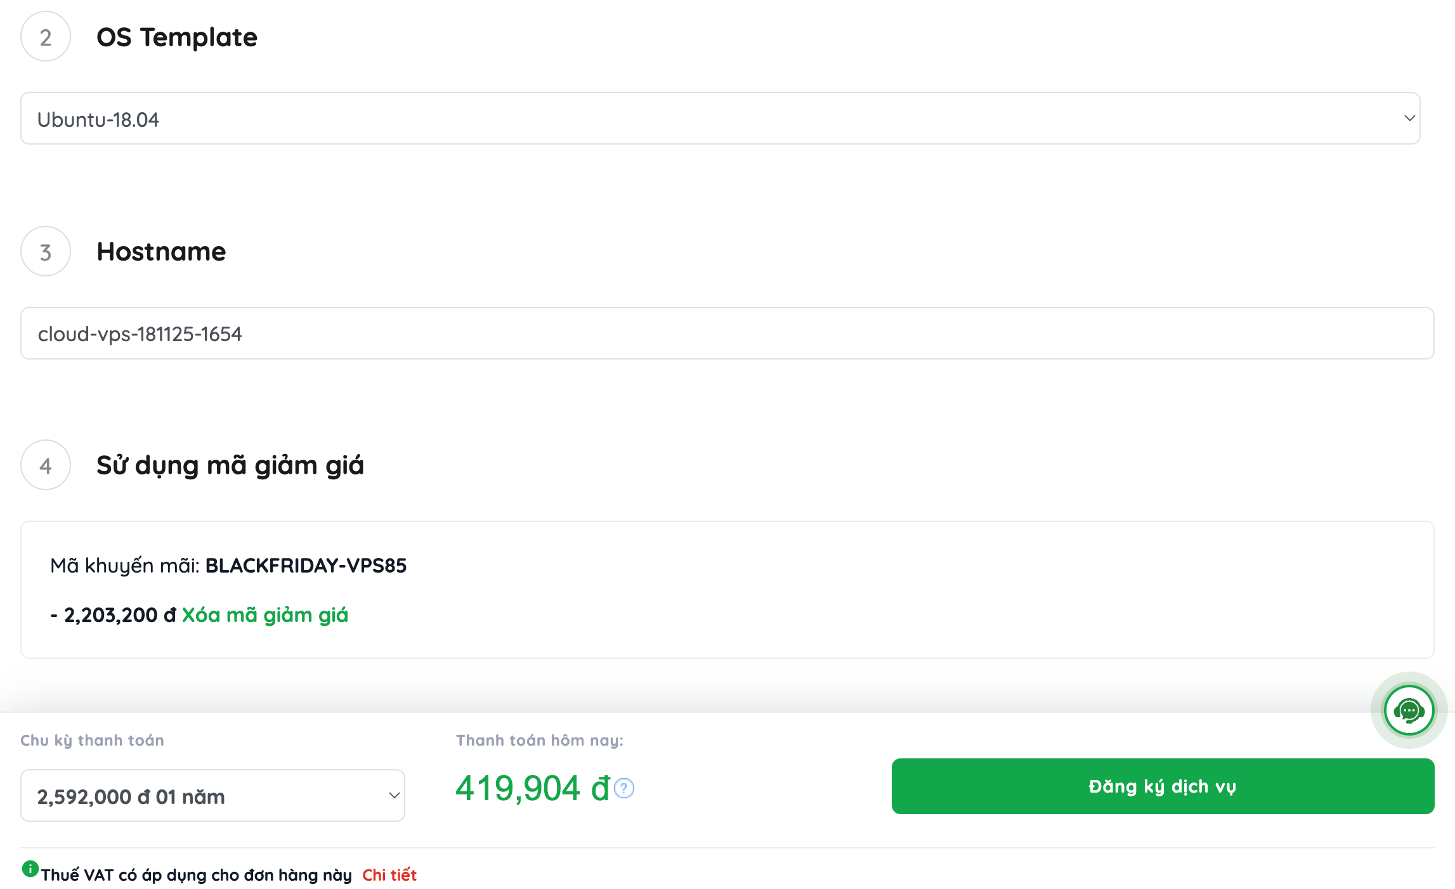Click the Sử dụng mã giảm giá heading
The image size is (1455, 889).
pyautogui.click(x=230, y=465)
